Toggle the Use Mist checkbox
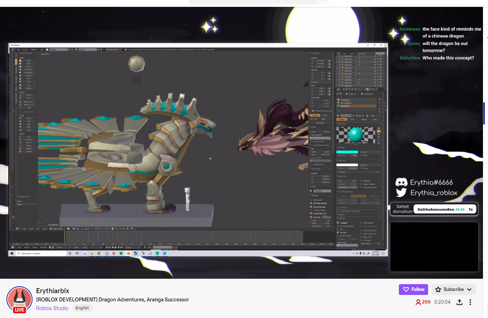488x318 pixels. coord(338,233)
